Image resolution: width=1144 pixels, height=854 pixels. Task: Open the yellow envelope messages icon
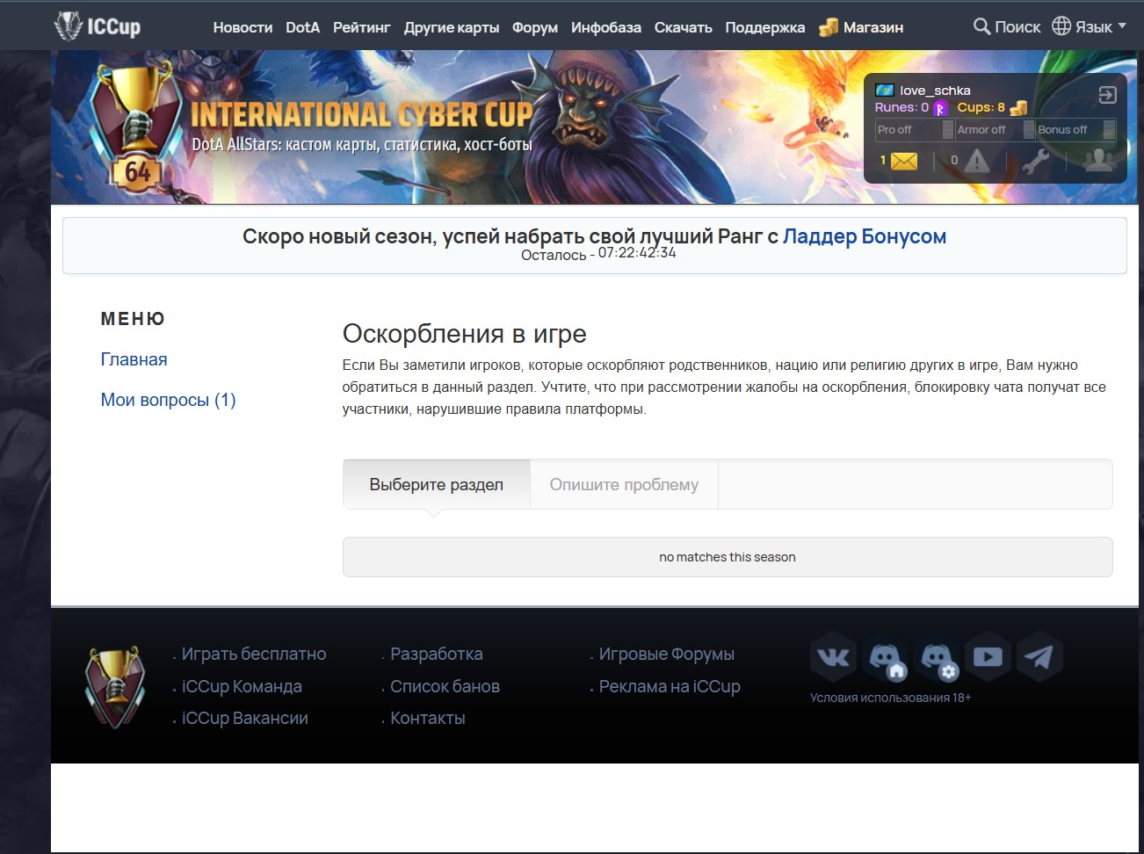point(903,161)
